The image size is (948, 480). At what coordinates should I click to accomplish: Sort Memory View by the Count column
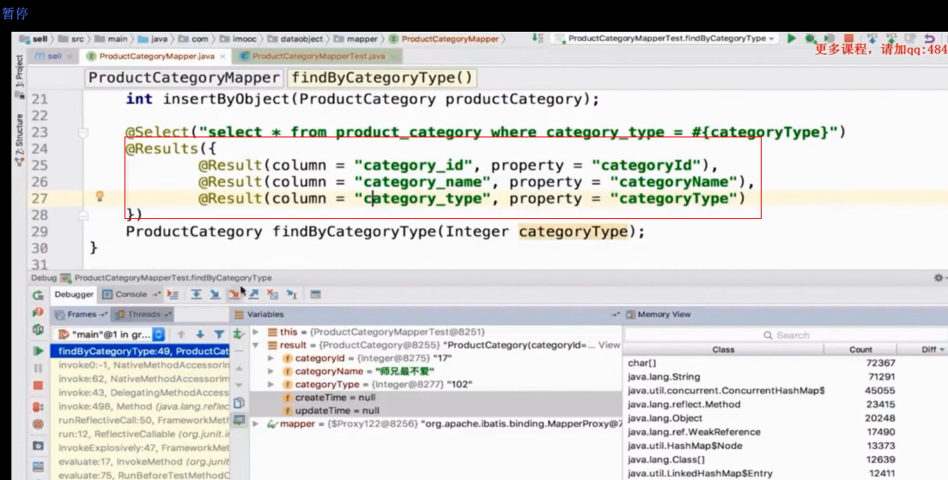[x=860, y=349]
